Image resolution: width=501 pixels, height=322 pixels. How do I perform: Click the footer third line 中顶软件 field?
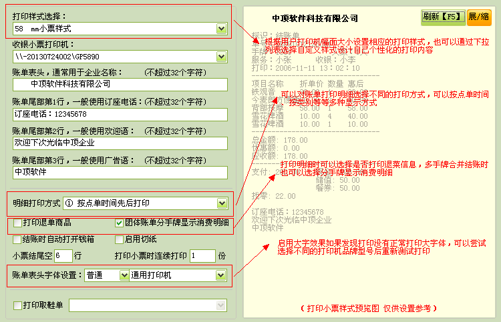(120, 171)
